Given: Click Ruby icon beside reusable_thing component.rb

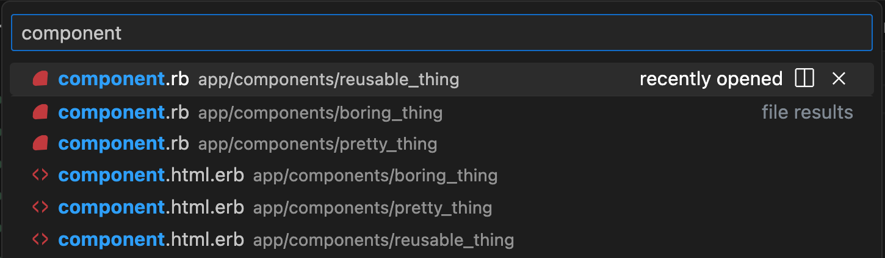Looking at the screenshot, I should (40, 79).
